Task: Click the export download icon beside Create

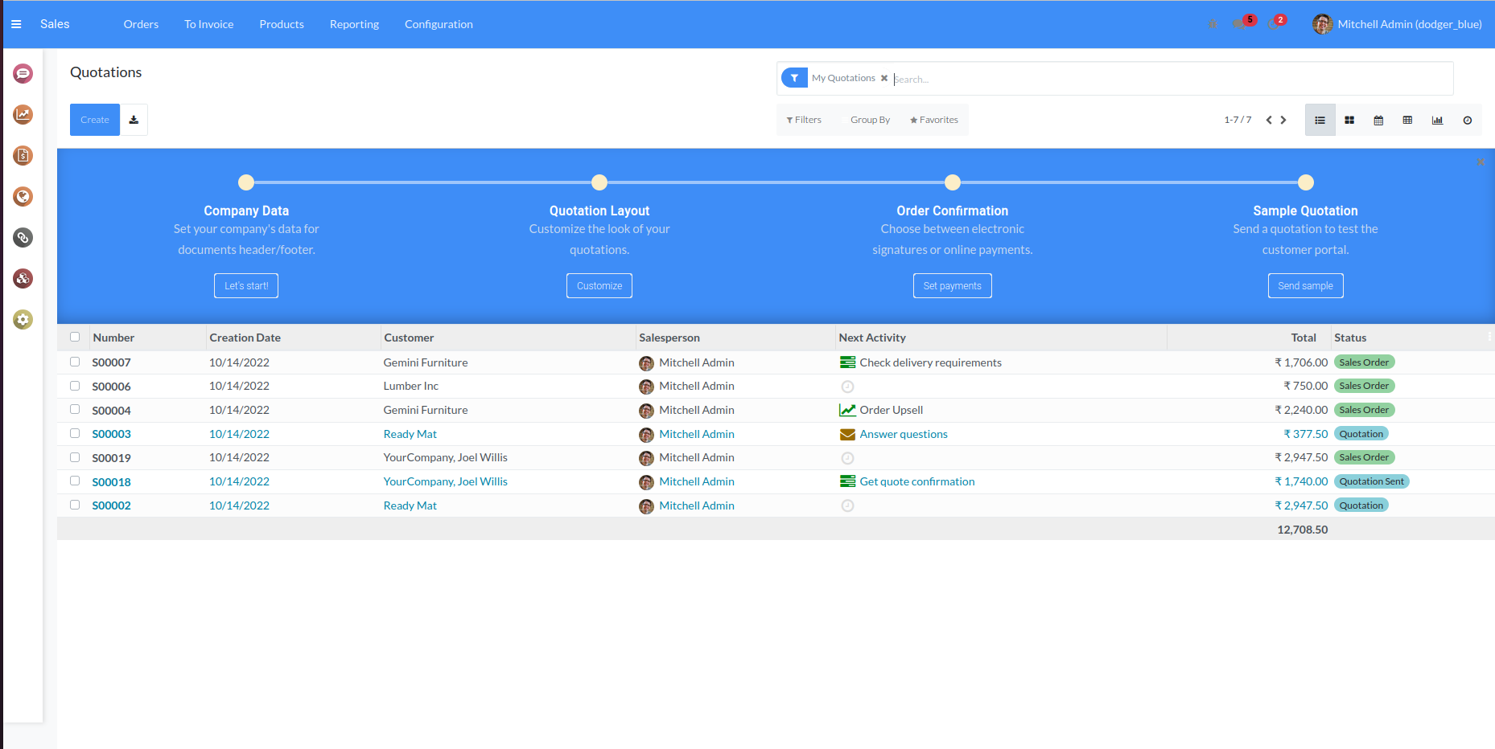Action: 134,120
